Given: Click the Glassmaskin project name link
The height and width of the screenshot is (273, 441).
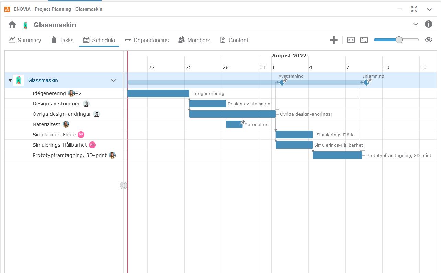Looking at the screenshot, I should point(43,80).
